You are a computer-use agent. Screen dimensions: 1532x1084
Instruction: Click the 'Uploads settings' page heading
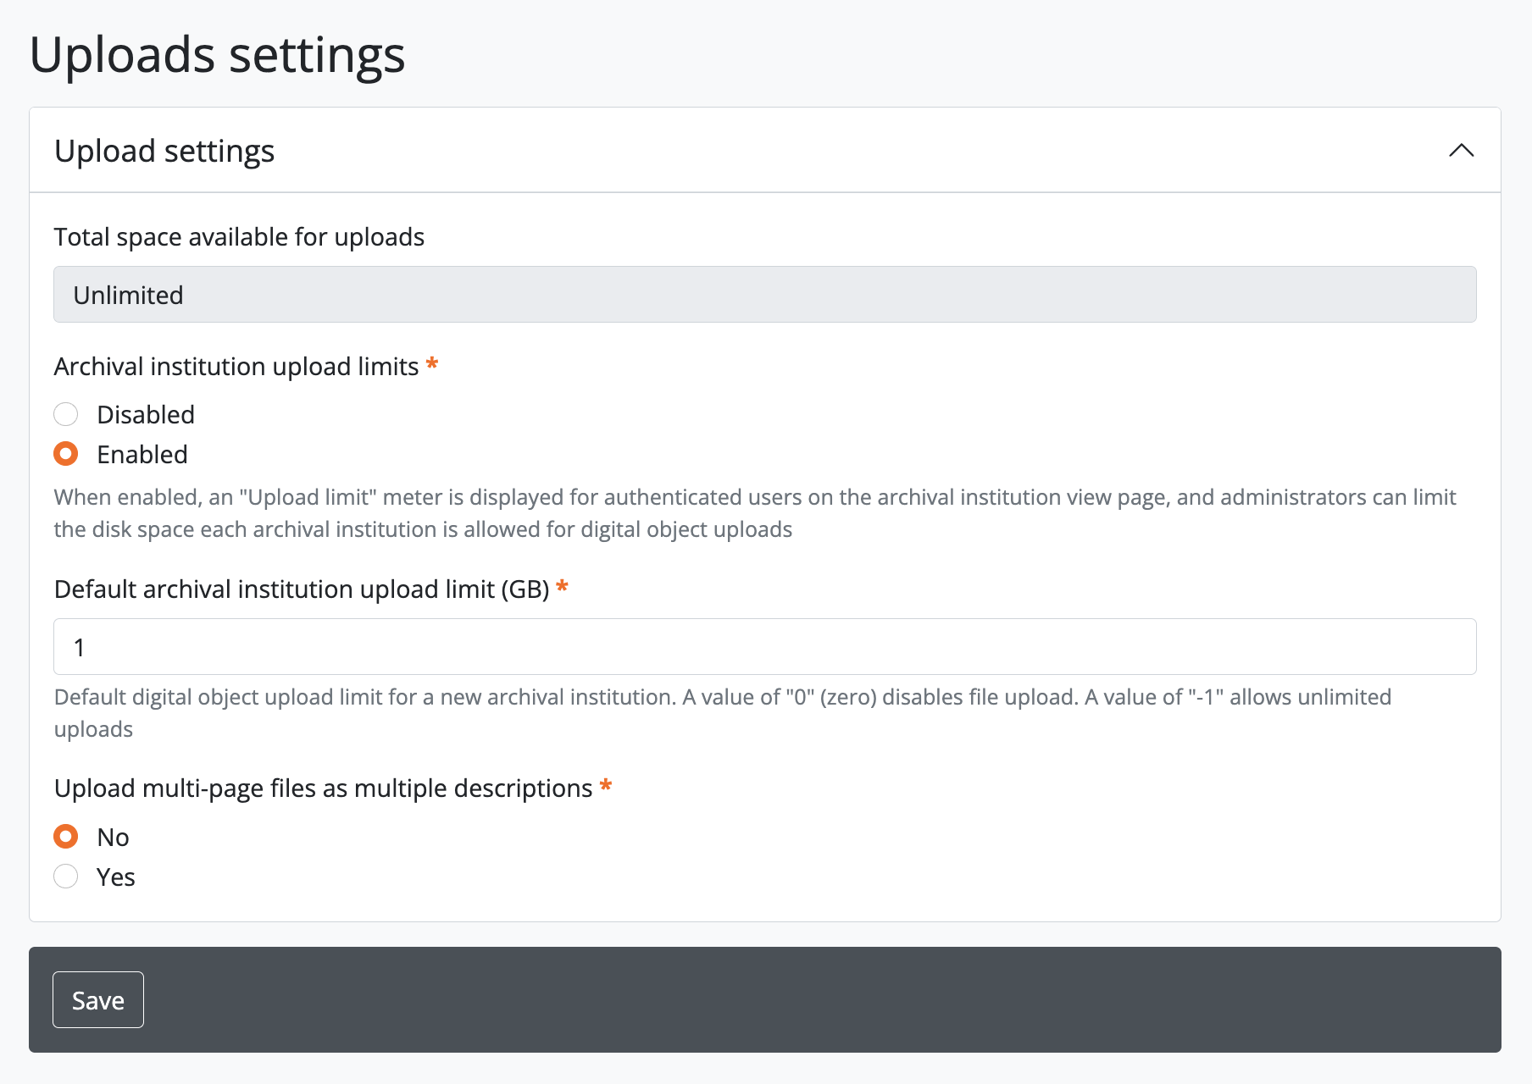[217, 55]
